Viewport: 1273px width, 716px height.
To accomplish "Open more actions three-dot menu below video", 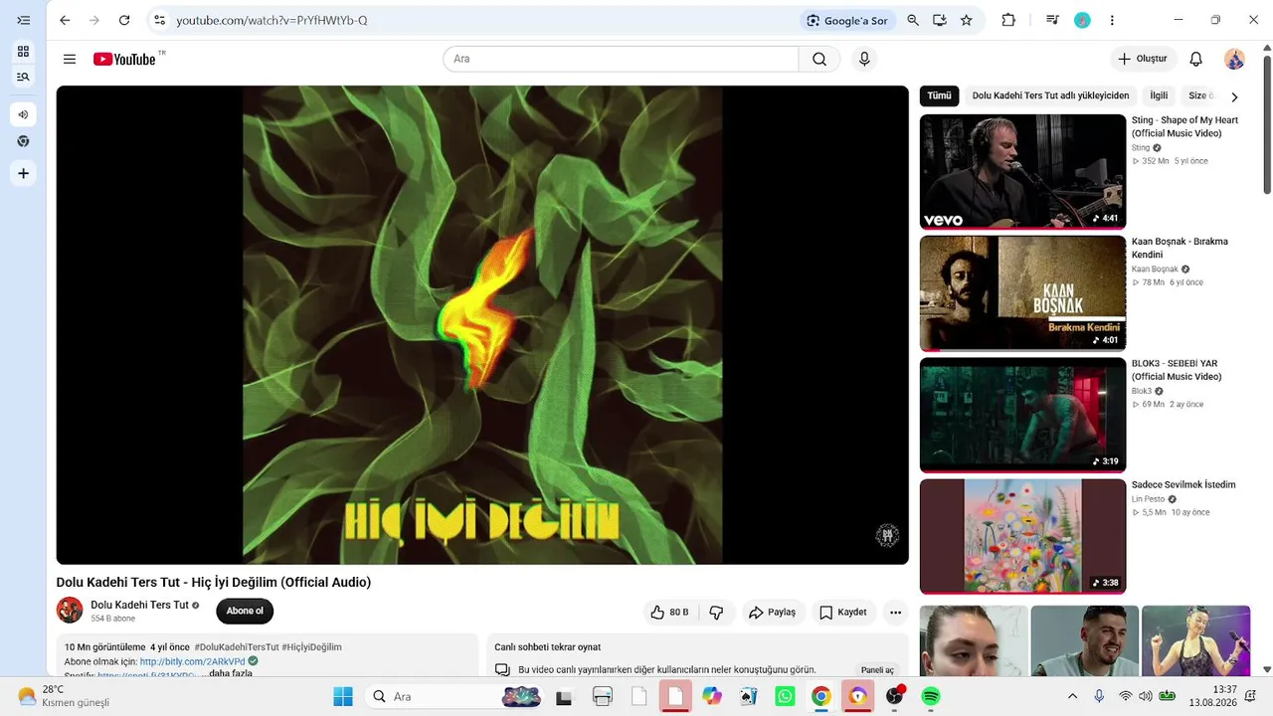I will (x=895, y=613).
